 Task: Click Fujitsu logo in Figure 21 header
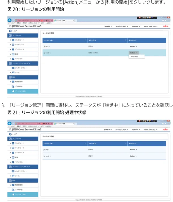166,129
